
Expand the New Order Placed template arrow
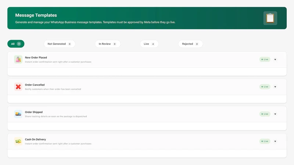(275, 59)
